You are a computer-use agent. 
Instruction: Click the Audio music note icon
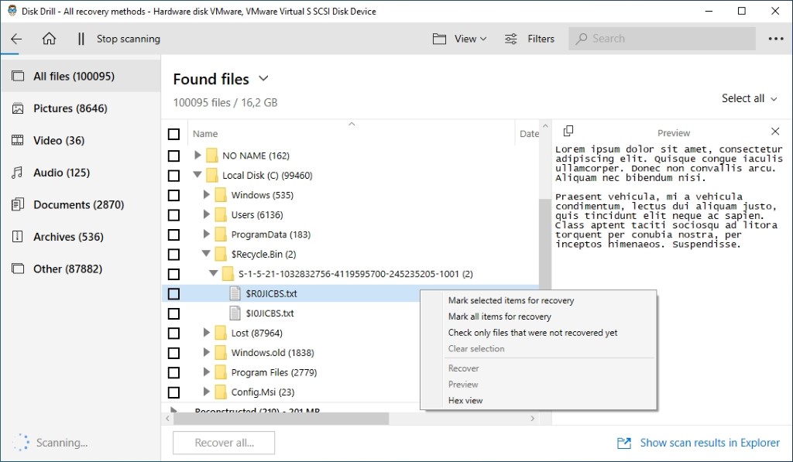click(18, 173)
